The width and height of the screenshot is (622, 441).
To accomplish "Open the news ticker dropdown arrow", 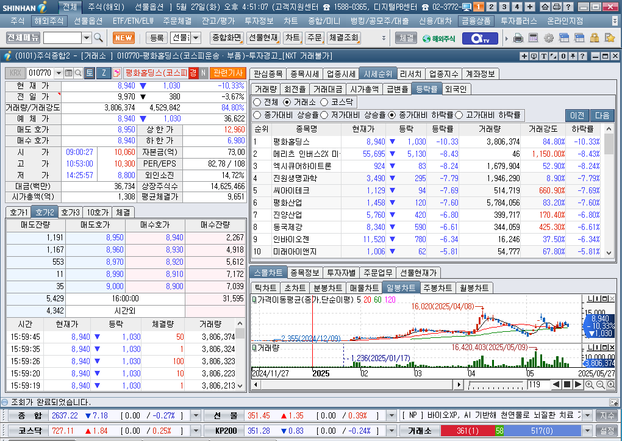I will [587, 415].
